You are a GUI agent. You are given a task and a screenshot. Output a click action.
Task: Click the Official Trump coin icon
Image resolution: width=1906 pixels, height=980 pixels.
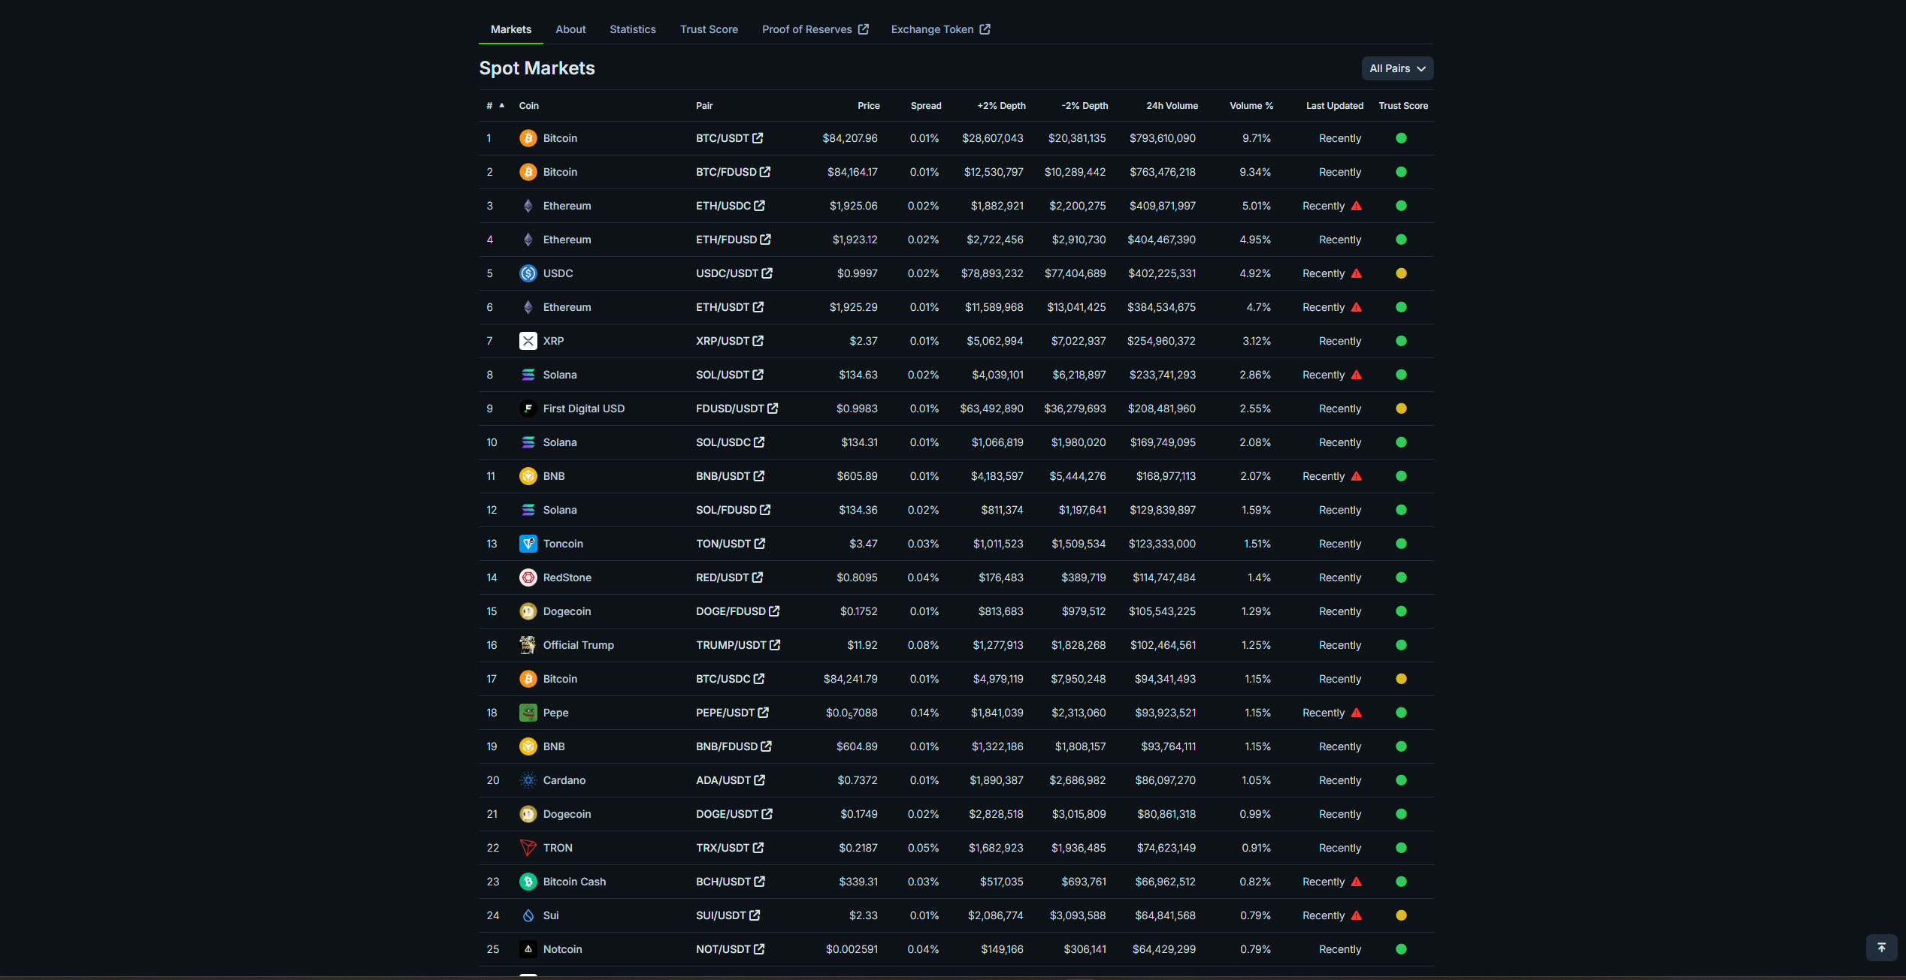[x=528, y=645]
